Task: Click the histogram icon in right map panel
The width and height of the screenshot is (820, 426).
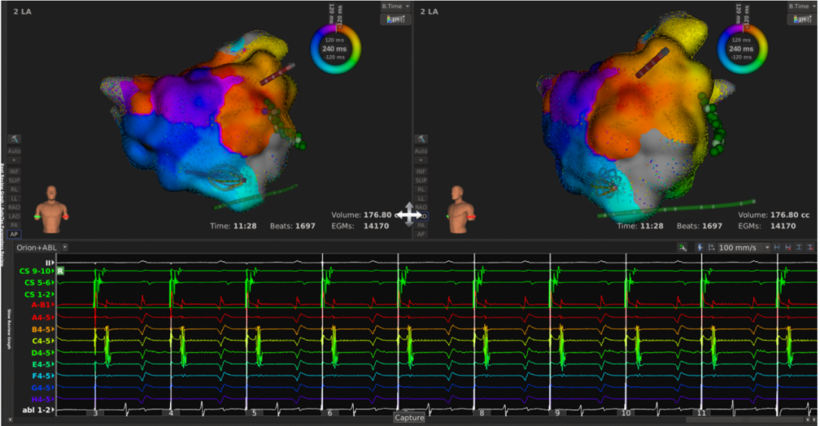Action: (x=801, y=19)
